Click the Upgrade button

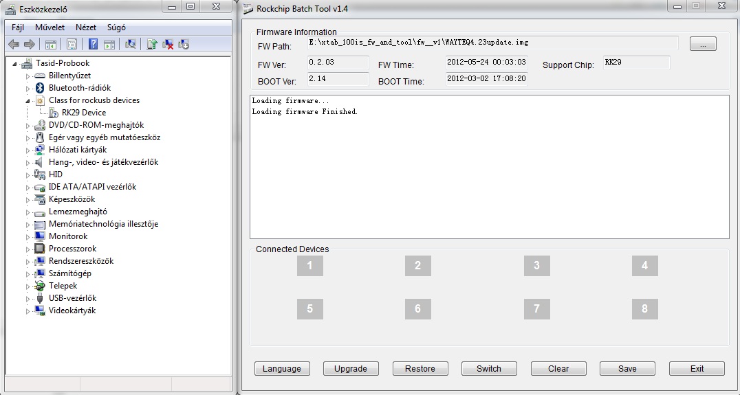tap(351, 369)
